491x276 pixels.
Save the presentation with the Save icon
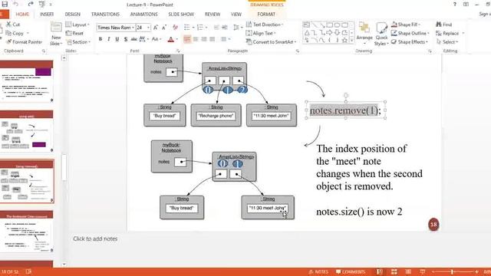click(5, 4)
